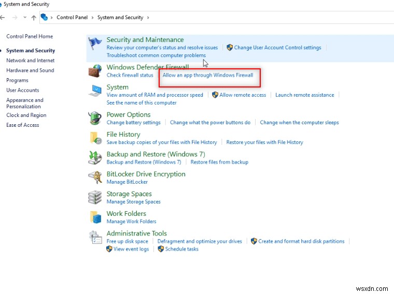
Task: Click the File History folder icon
Action: [x=95, y=138]
